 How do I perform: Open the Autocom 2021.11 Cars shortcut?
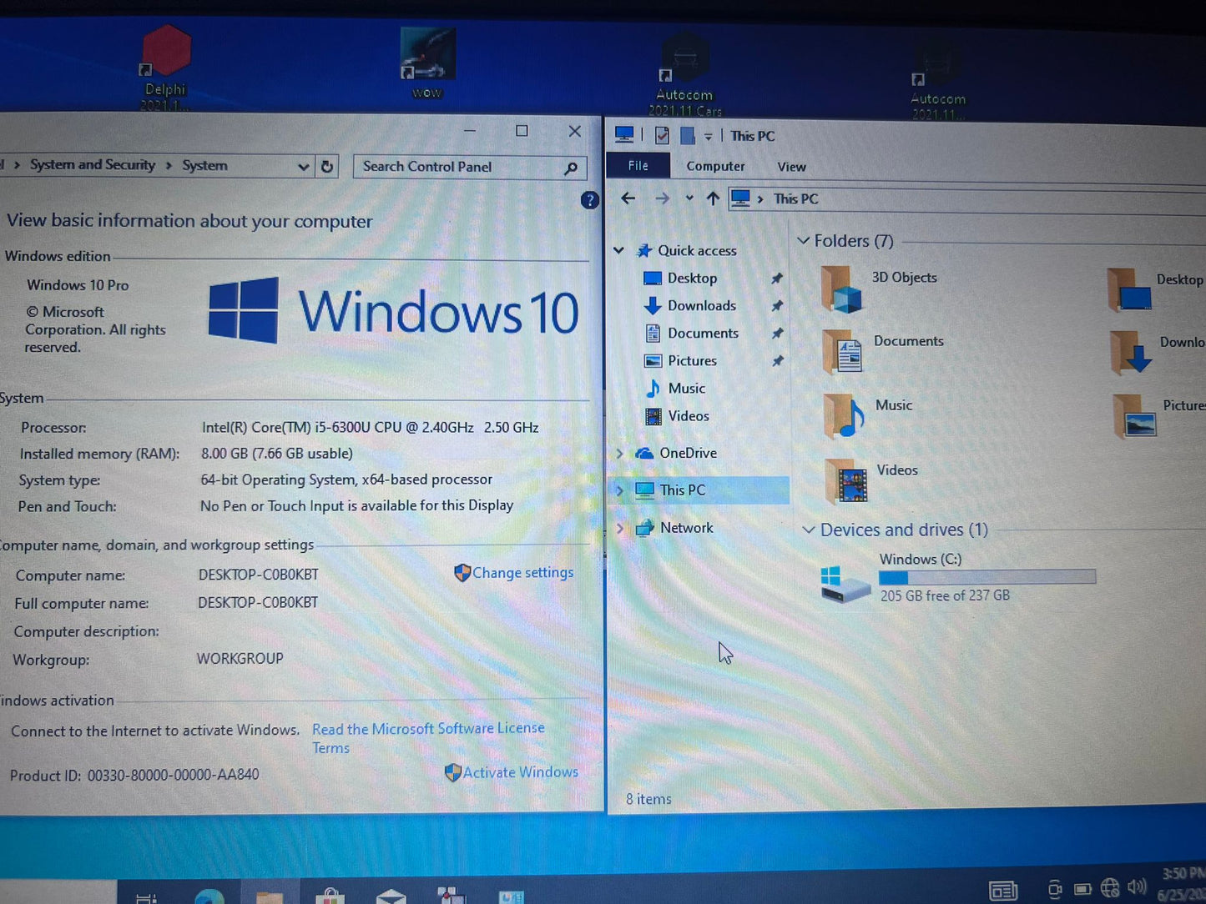click(x=684, y=75)
